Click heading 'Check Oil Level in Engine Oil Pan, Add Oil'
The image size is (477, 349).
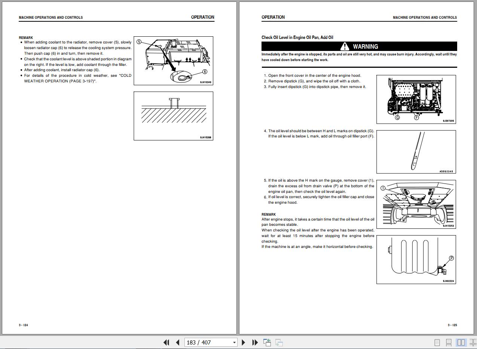[297, 37]
